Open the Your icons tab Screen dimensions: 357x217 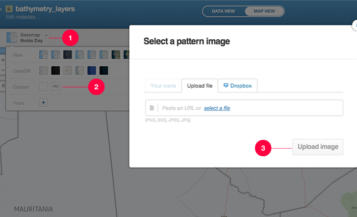point(163,86)
